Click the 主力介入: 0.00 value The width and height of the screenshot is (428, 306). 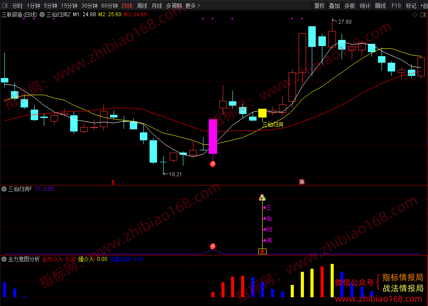(59, 259)
